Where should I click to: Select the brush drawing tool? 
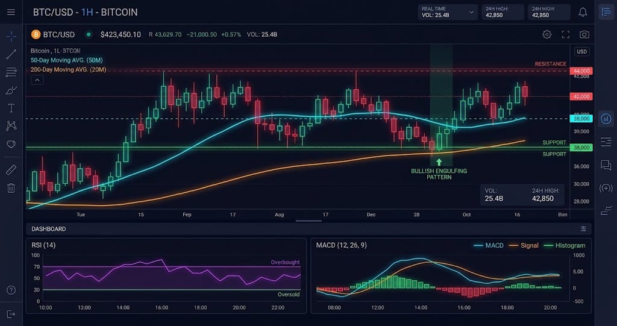(x=11, y=90)
